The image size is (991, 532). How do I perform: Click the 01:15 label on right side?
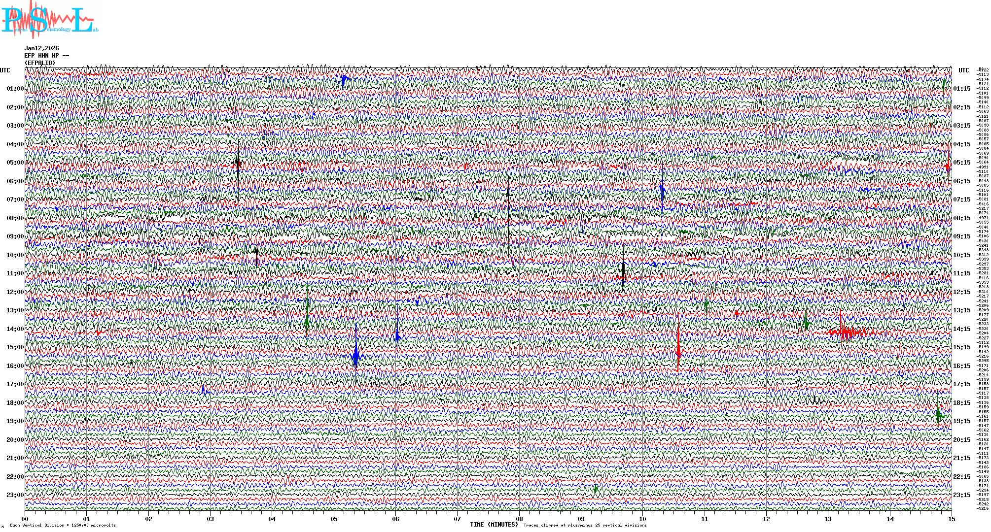961,89
